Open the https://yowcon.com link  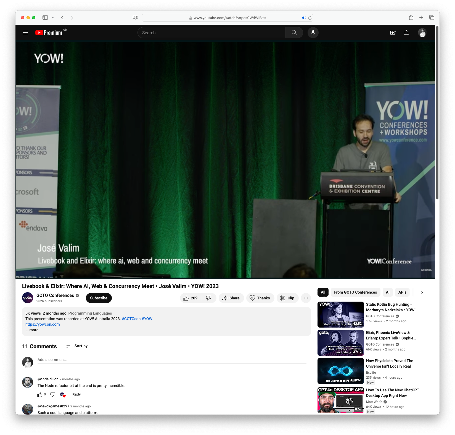point(42,324)
